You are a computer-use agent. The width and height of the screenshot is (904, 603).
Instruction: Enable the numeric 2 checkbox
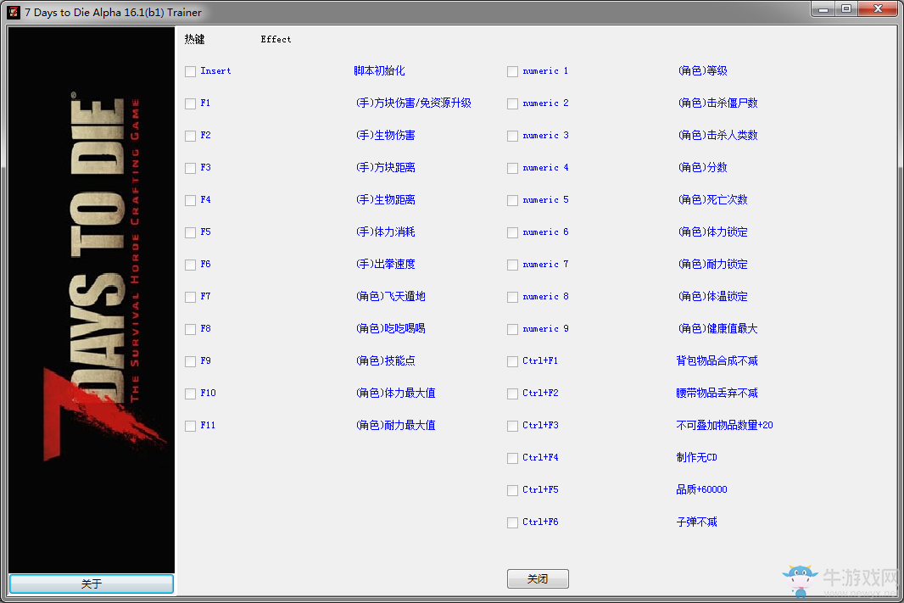click(512, 103)
